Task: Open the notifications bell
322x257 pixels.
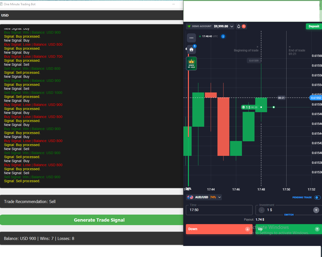Action: 238,26
